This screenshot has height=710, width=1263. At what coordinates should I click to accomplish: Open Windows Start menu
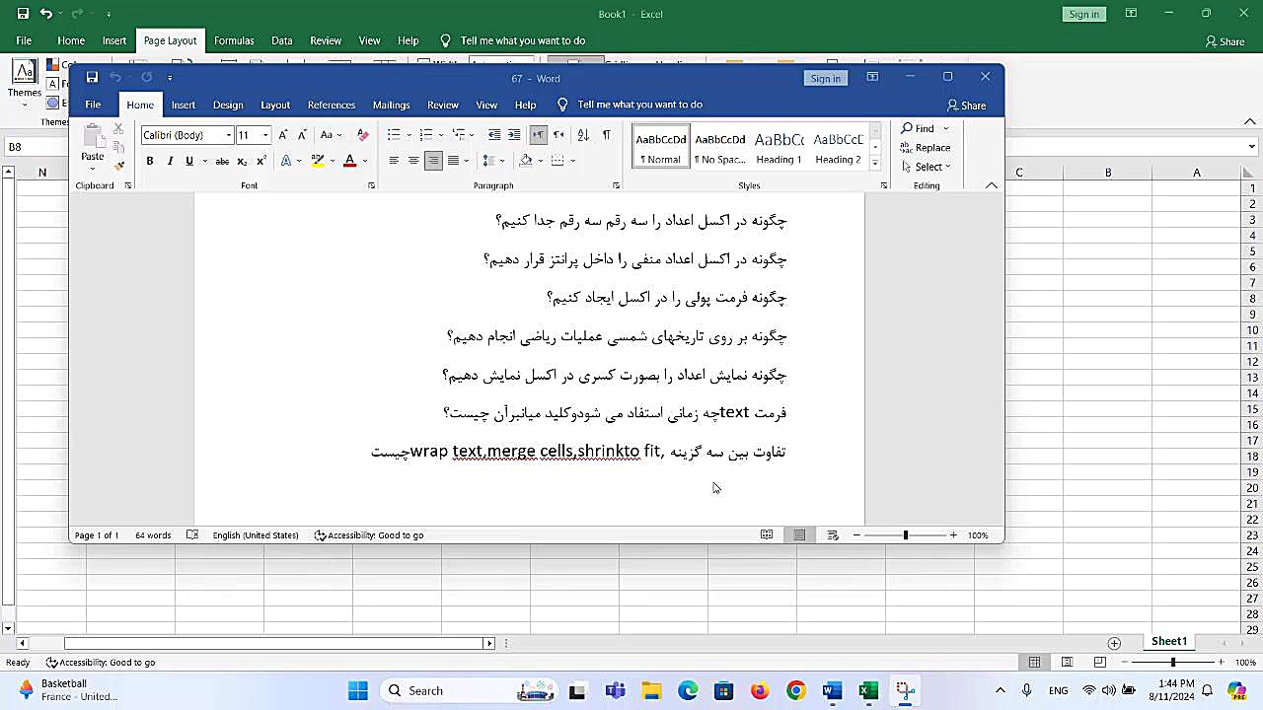(358, 690)
